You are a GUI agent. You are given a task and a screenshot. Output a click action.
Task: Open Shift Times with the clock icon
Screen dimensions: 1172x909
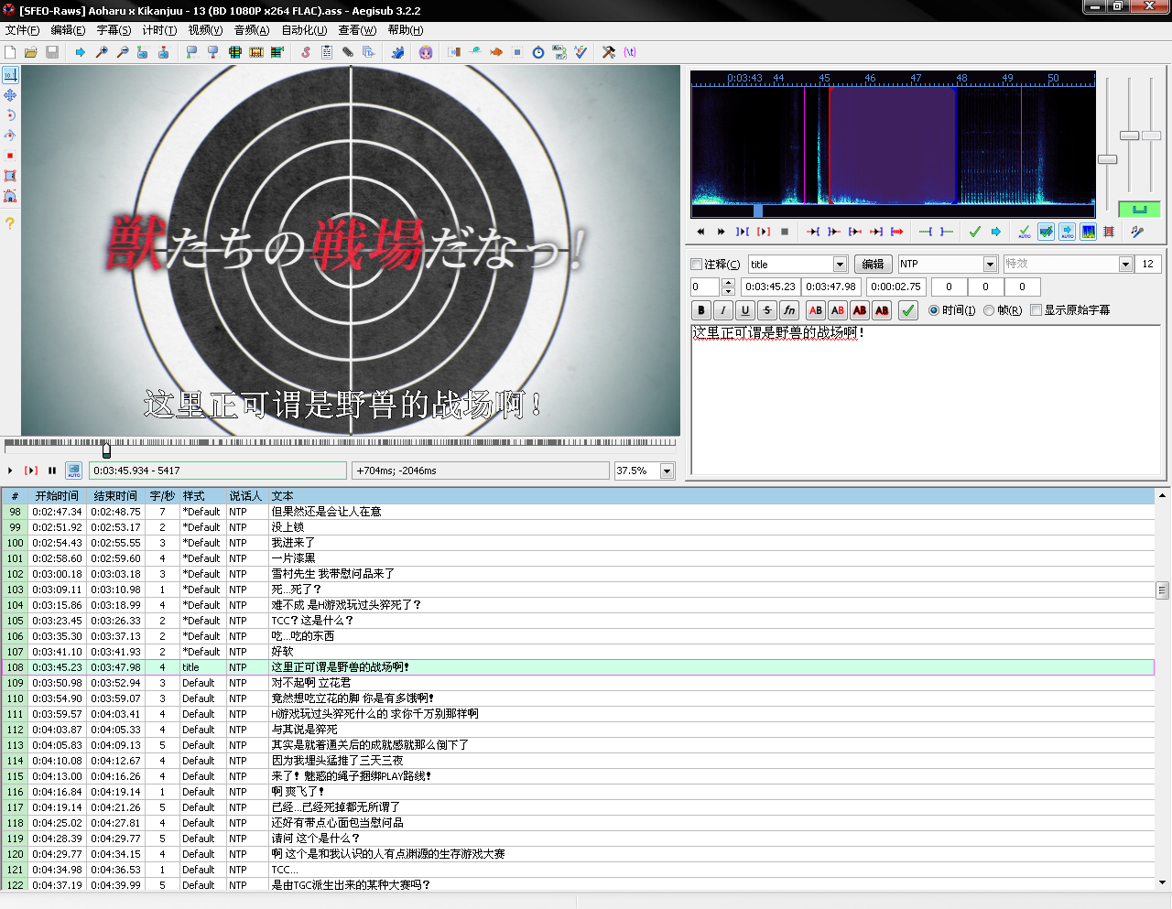(x=538, y=52)
